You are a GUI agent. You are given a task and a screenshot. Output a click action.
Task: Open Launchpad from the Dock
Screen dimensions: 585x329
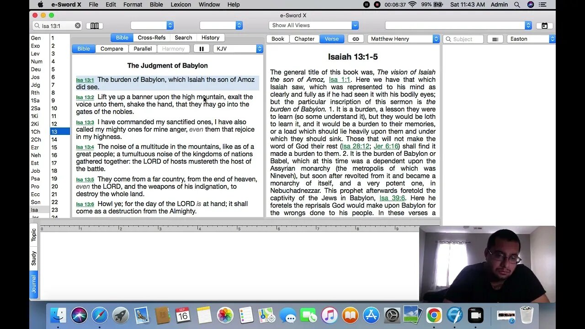point(121,315)
